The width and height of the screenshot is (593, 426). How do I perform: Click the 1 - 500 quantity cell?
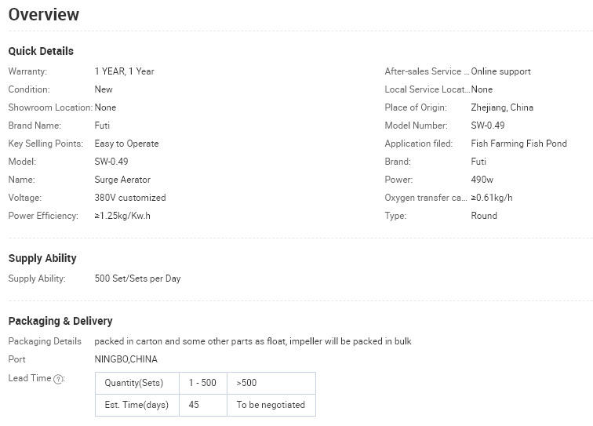click(202, 383)
